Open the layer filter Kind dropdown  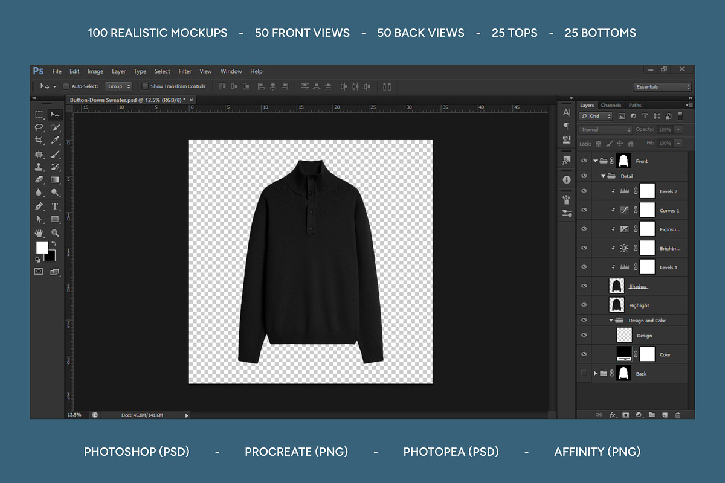[596, 116]
